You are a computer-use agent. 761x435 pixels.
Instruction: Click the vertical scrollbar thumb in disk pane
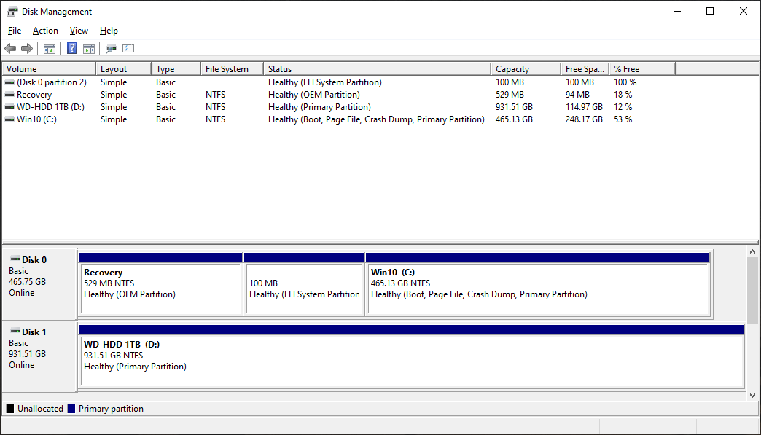pyautogui.click(x=752, y=290)
